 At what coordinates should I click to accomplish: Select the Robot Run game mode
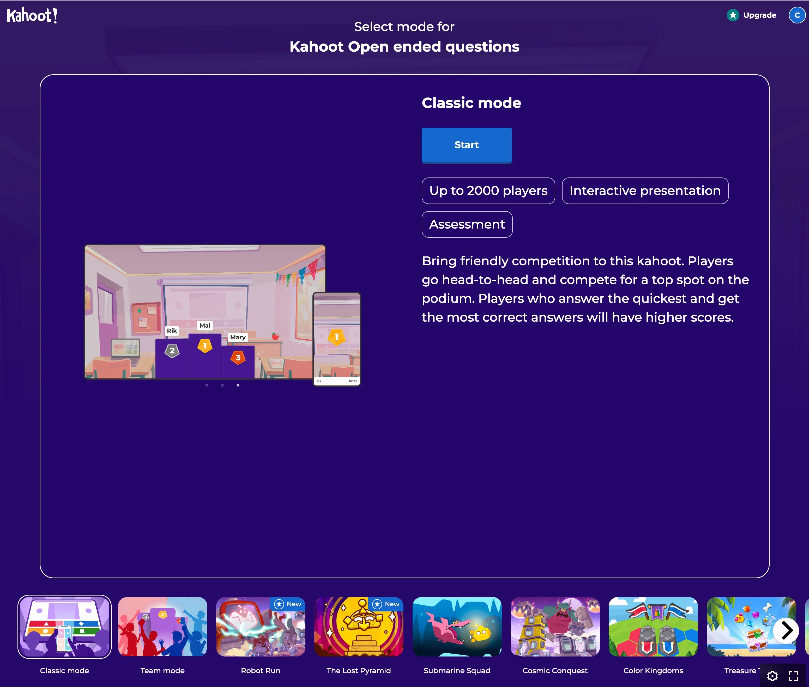pos(260,627)
